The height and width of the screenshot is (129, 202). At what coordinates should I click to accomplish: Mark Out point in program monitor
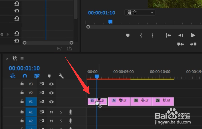click(x=152, y=35)
